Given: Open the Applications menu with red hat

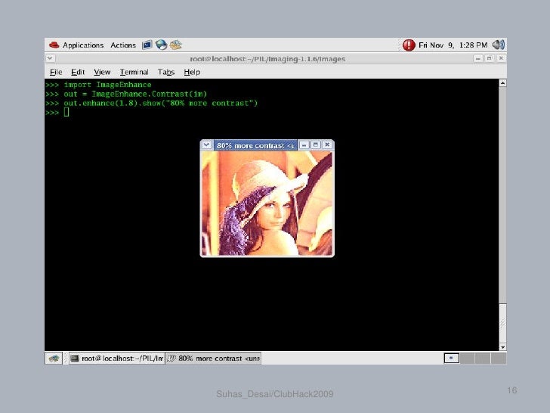Looking at the screenshot, I should (76, 45).
